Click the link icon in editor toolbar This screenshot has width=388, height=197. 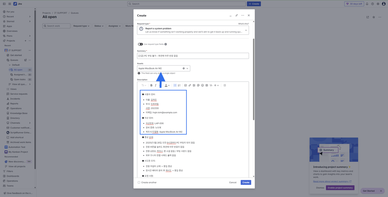(190, 85)
